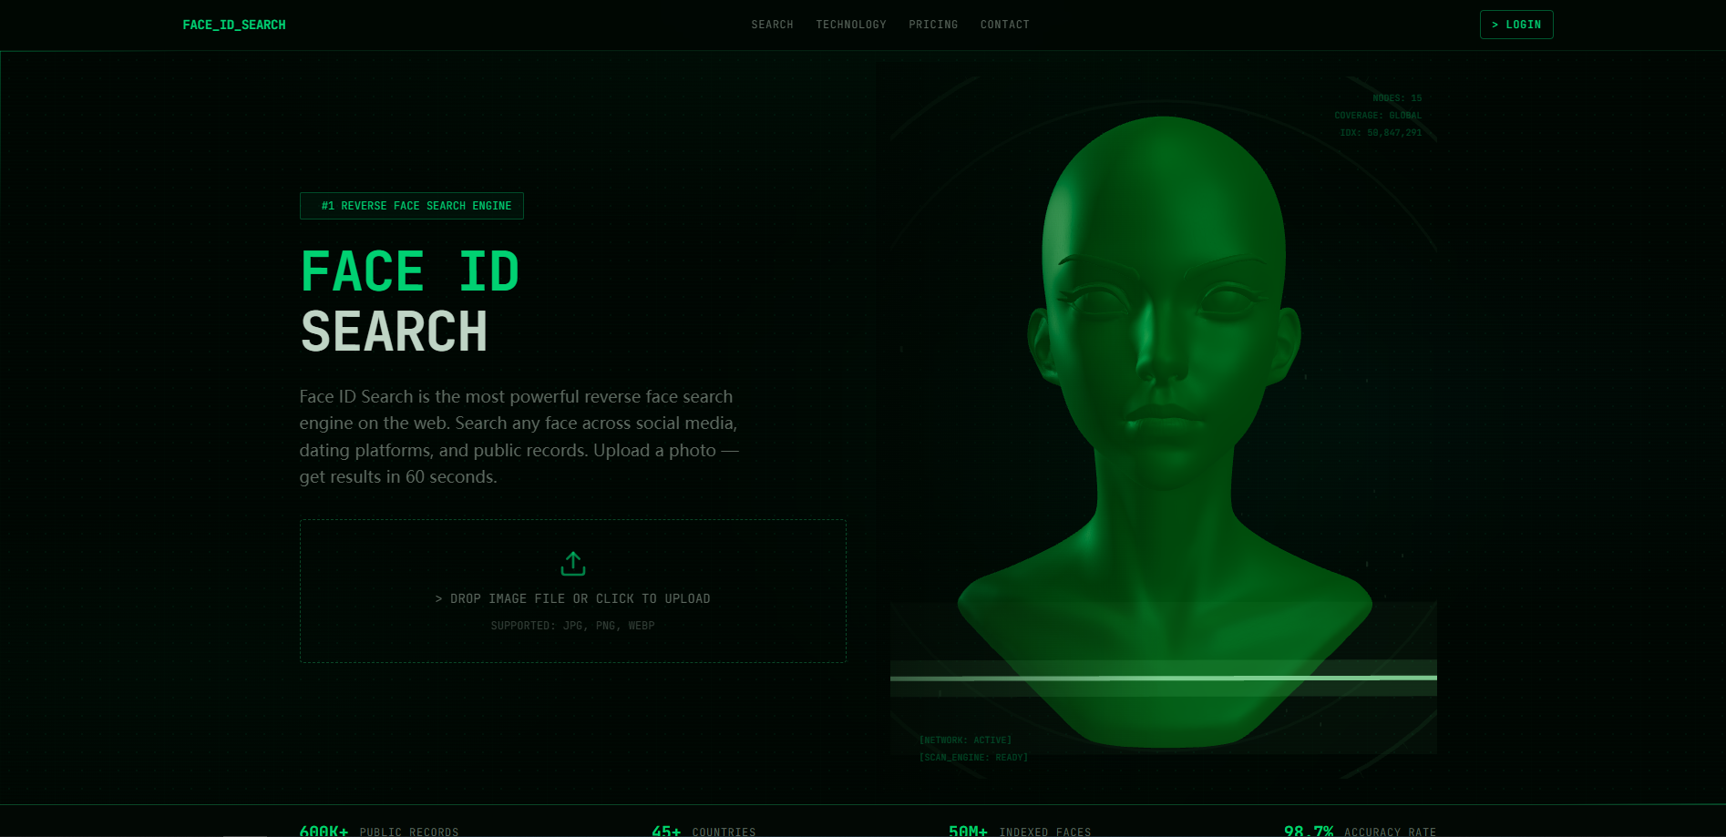This screenshot has height=837, width=1726.
Task: Click the 'COUNTRIES' stat label
Action: click(724, 832)
